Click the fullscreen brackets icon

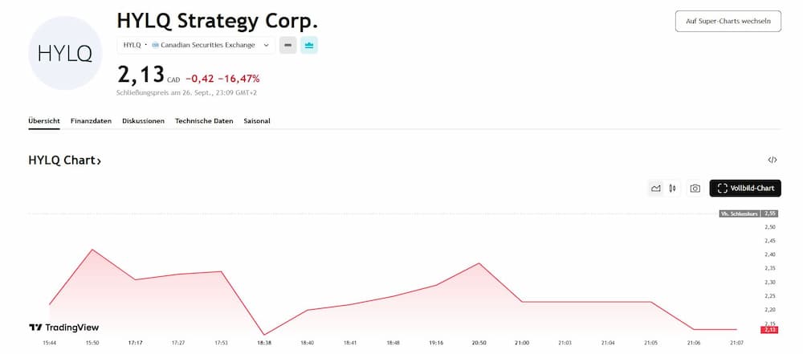pyautogui.click(x=723, y=188)
